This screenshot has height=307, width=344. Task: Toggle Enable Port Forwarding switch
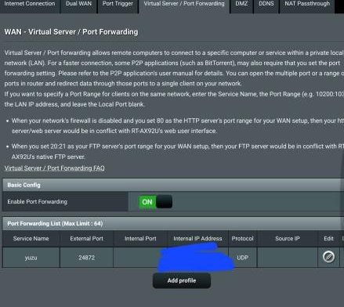[156, 202]
